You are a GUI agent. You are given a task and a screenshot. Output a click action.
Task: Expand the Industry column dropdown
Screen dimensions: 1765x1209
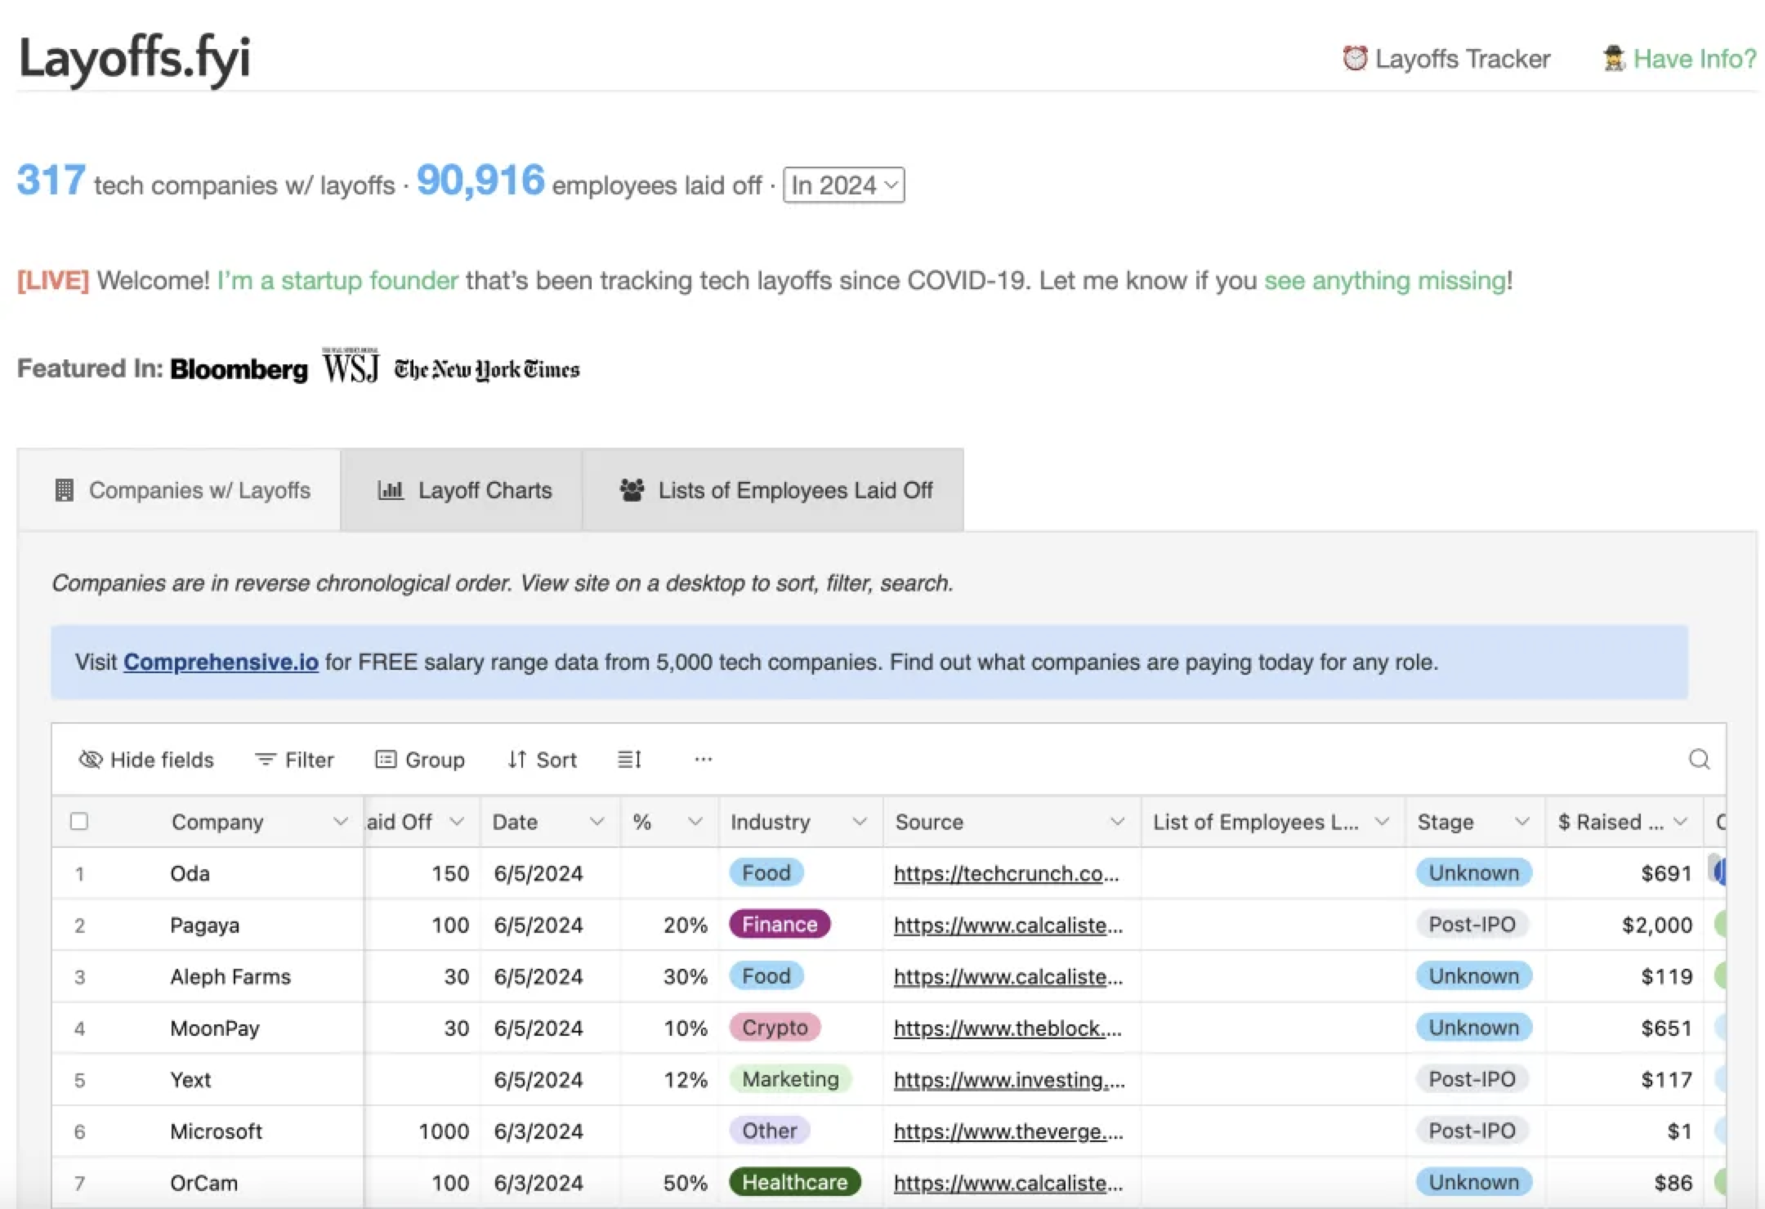click(x=860, y=821)
